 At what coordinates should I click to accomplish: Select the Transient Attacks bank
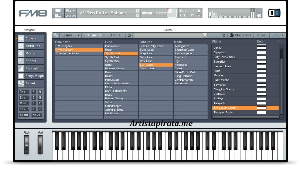79,53
